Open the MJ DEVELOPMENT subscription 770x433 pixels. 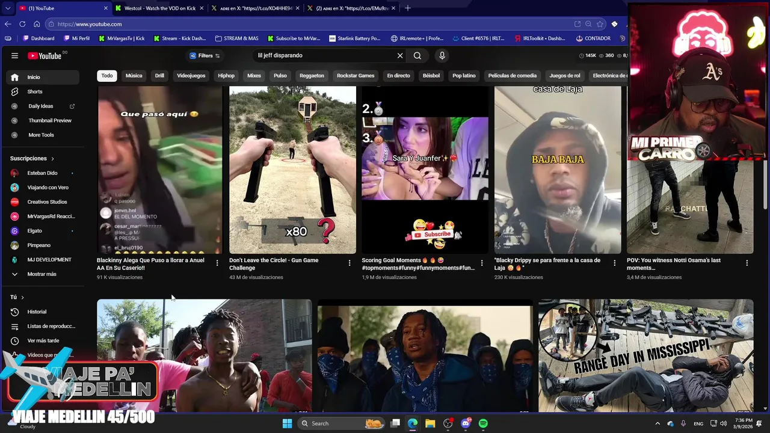click(x=43, y=260)
